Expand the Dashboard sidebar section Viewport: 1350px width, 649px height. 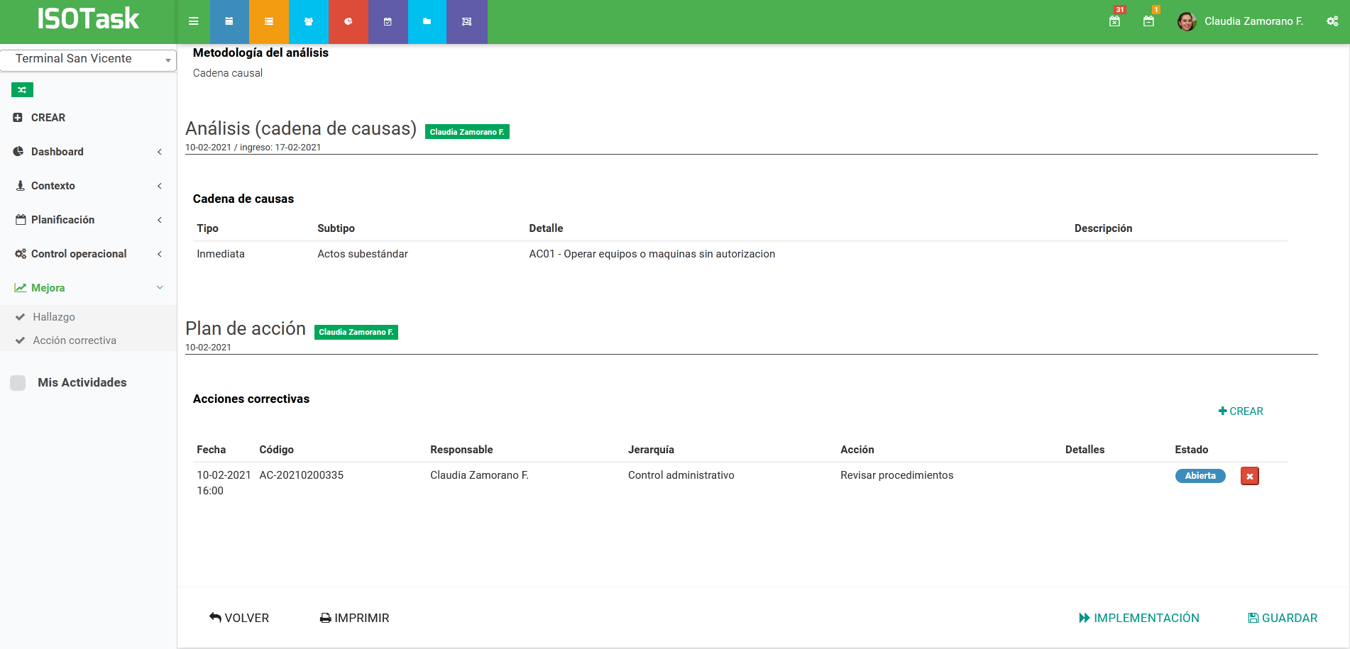click(x=88, y=152)
